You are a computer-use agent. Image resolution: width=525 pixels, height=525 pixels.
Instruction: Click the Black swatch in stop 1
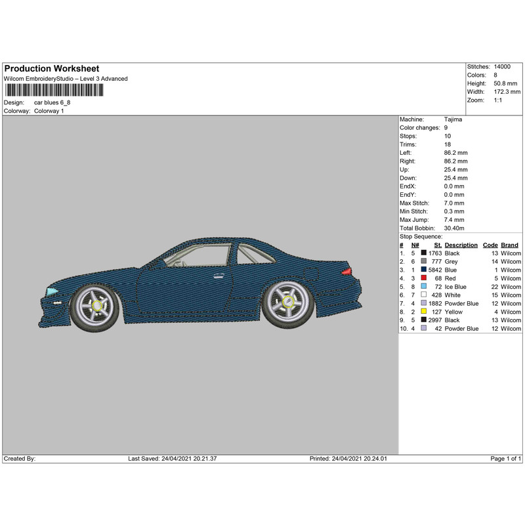pyautogui.click(x=424, y=253)
